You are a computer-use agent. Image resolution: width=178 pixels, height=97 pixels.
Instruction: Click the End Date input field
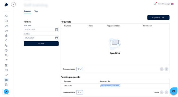click(41, 38)
